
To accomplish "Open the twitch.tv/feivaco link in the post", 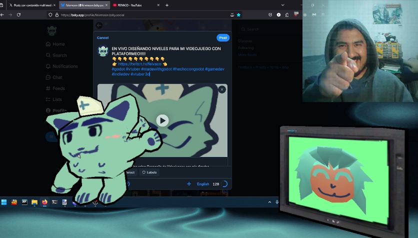I will [139, 64].
